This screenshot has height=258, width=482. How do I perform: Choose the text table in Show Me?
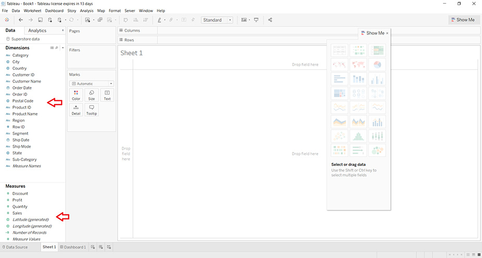[339, 50]
